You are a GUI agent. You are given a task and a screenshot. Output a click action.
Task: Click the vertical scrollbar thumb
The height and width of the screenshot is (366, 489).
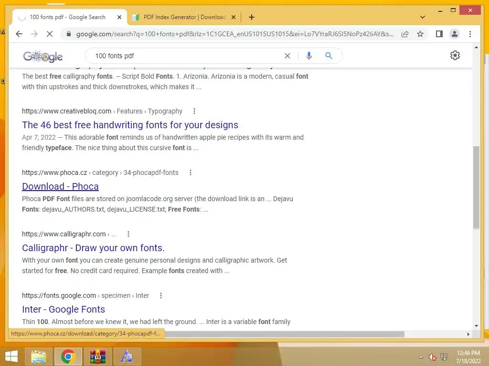pos(476,187)
